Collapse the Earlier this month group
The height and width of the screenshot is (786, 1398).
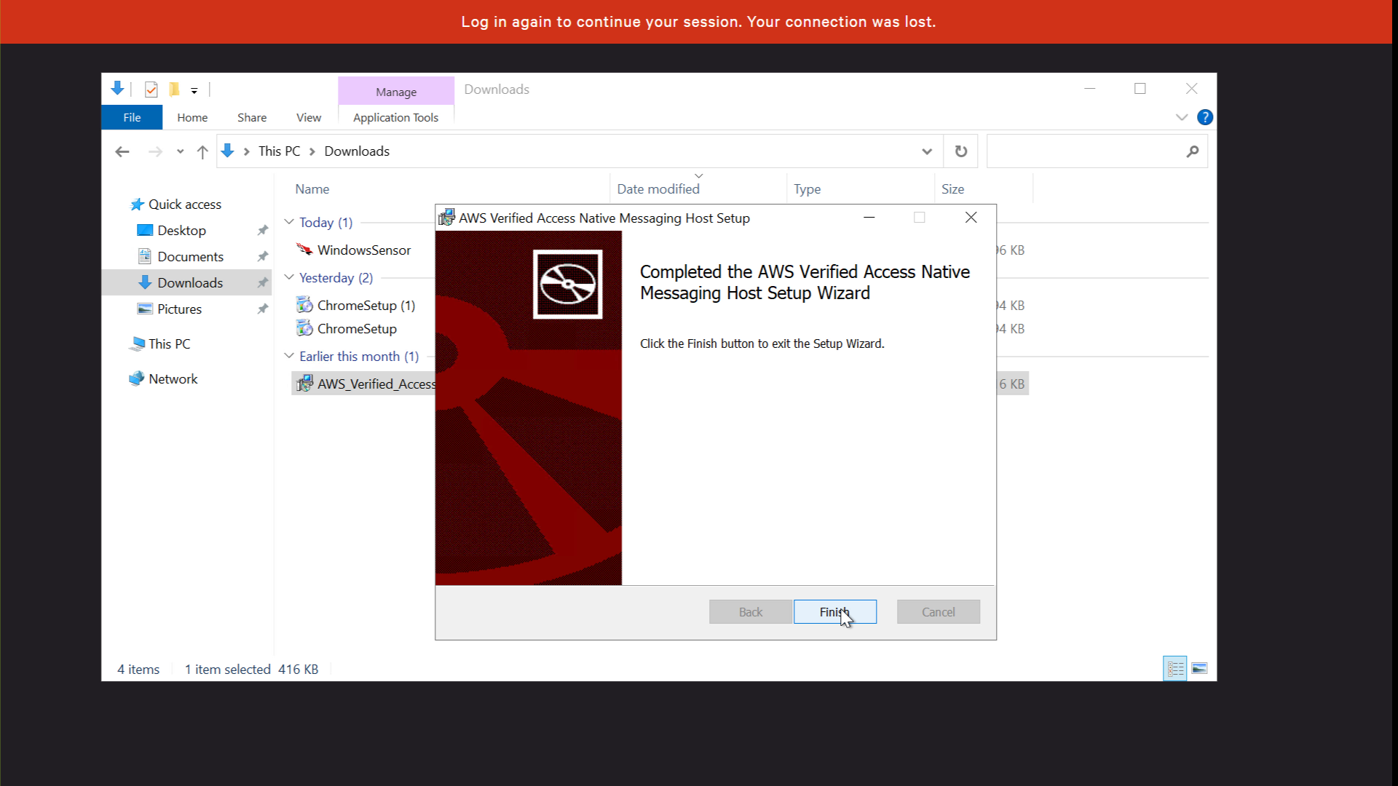289,356
